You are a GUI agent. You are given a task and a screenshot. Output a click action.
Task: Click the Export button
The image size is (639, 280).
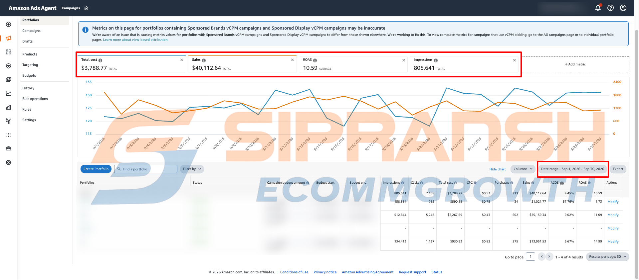[618, 169]
